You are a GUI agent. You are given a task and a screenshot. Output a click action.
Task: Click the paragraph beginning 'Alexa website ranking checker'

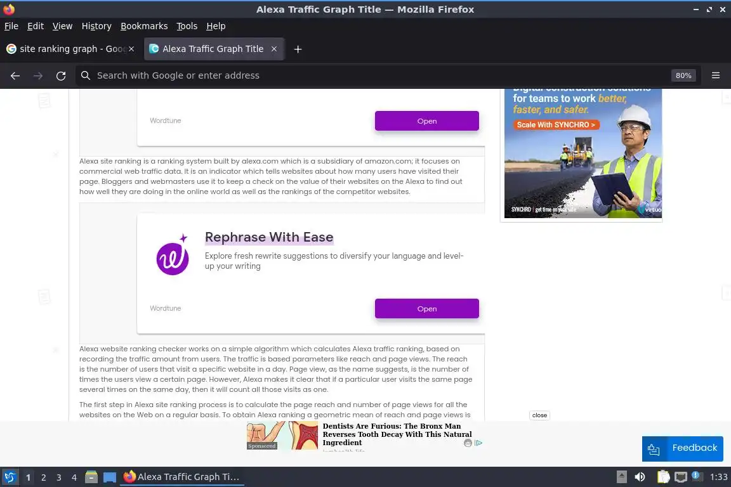(x=275, y=369)
